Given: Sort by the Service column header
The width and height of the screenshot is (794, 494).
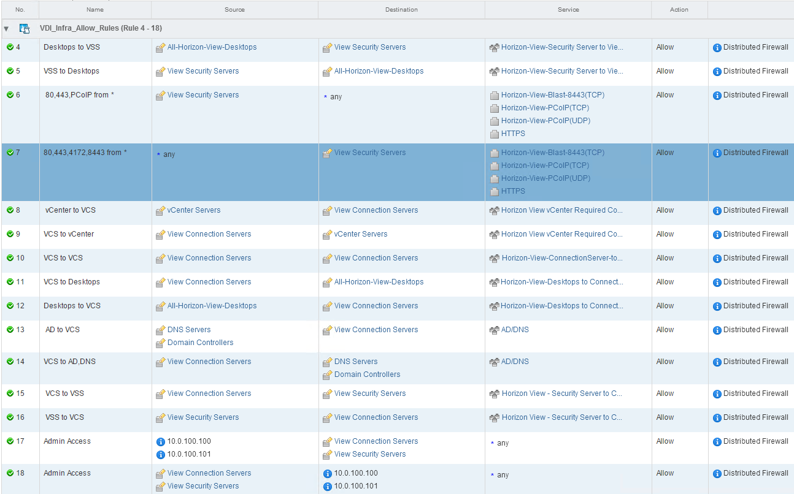Looking at the screenshot, I should point(568,10).
